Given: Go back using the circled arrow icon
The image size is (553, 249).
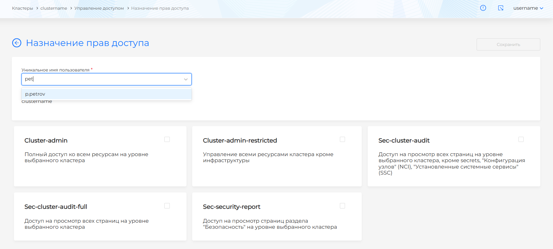Looking at the screenshot, I should coord(17,43).
